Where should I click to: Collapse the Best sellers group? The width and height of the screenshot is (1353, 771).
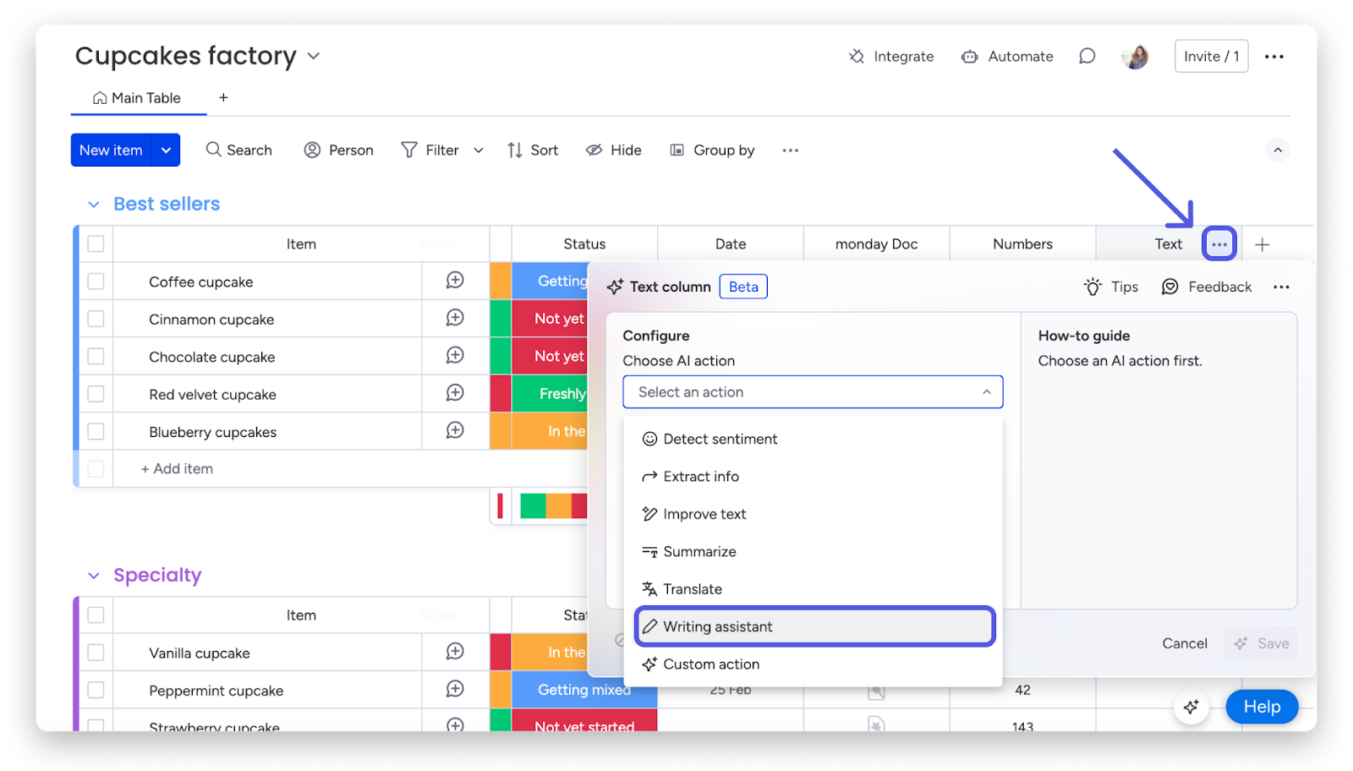coord(94,205)
